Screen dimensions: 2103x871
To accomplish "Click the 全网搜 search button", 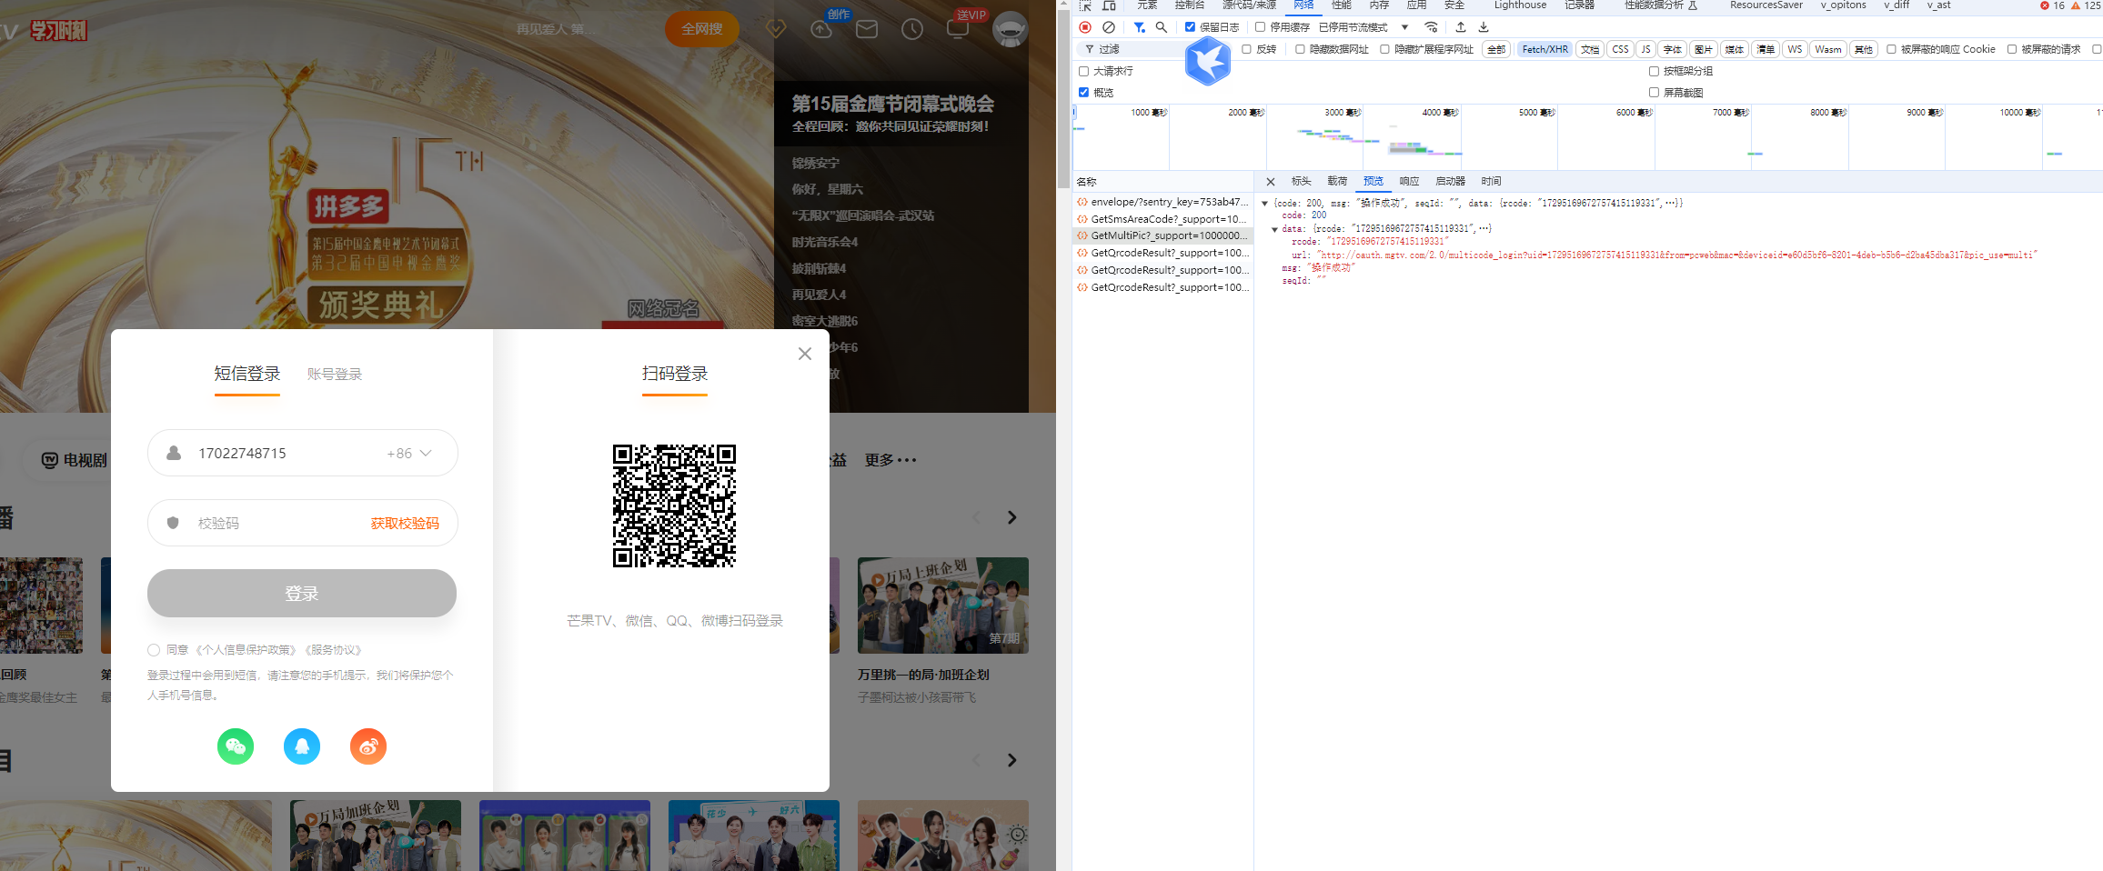I will click(702, 29).
